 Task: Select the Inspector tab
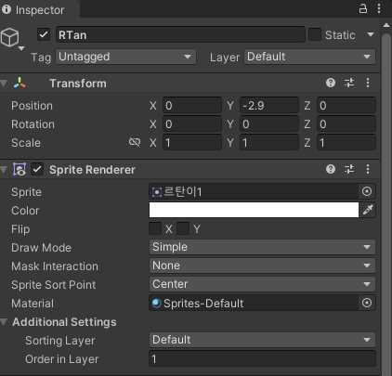pyautogui.click(x=40, y=9)
